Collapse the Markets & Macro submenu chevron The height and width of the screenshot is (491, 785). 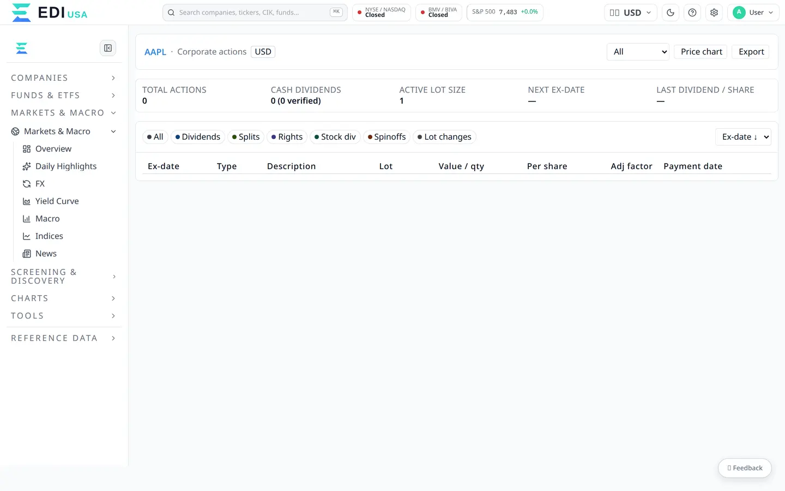(113, 131)
